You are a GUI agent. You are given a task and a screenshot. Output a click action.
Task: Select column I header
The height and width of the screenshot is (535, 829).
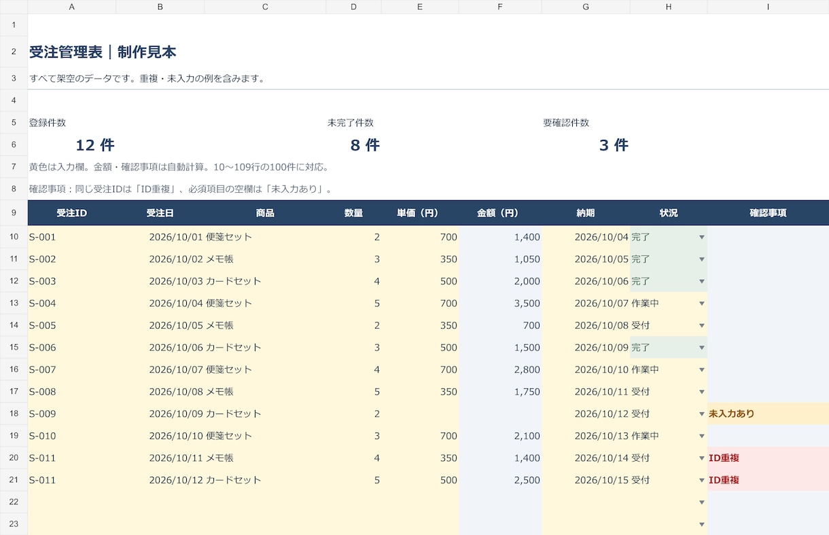pyautogui.click(x=768, y=7)
